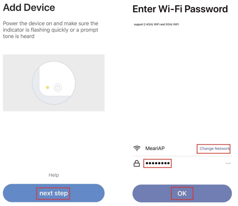
Task: Click the 'Enter Wi-Fi Password' heading
Action: (180, 9)
